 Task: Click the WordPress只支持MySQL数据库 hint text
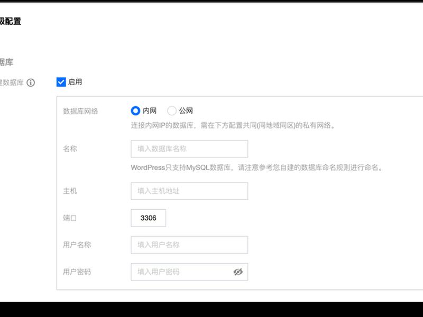[258, 167]
